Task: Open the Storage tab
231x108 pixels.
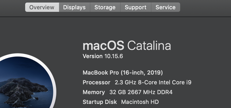Action: (x=105, y=7)
